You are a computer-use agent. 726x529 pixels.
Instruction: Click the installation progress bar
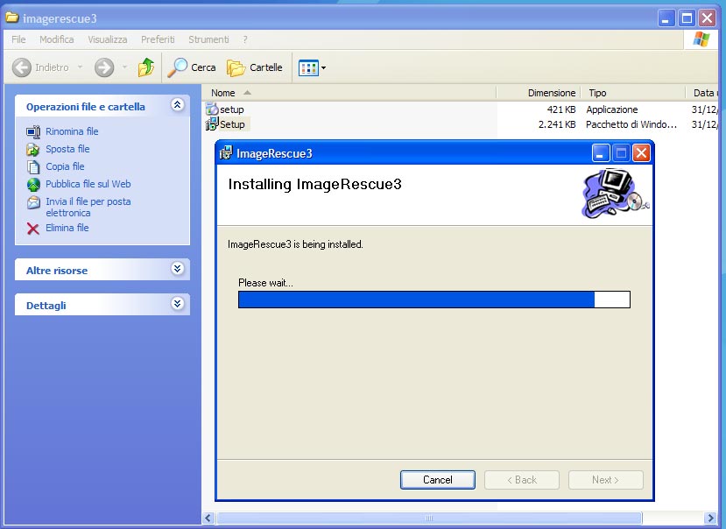434,300
